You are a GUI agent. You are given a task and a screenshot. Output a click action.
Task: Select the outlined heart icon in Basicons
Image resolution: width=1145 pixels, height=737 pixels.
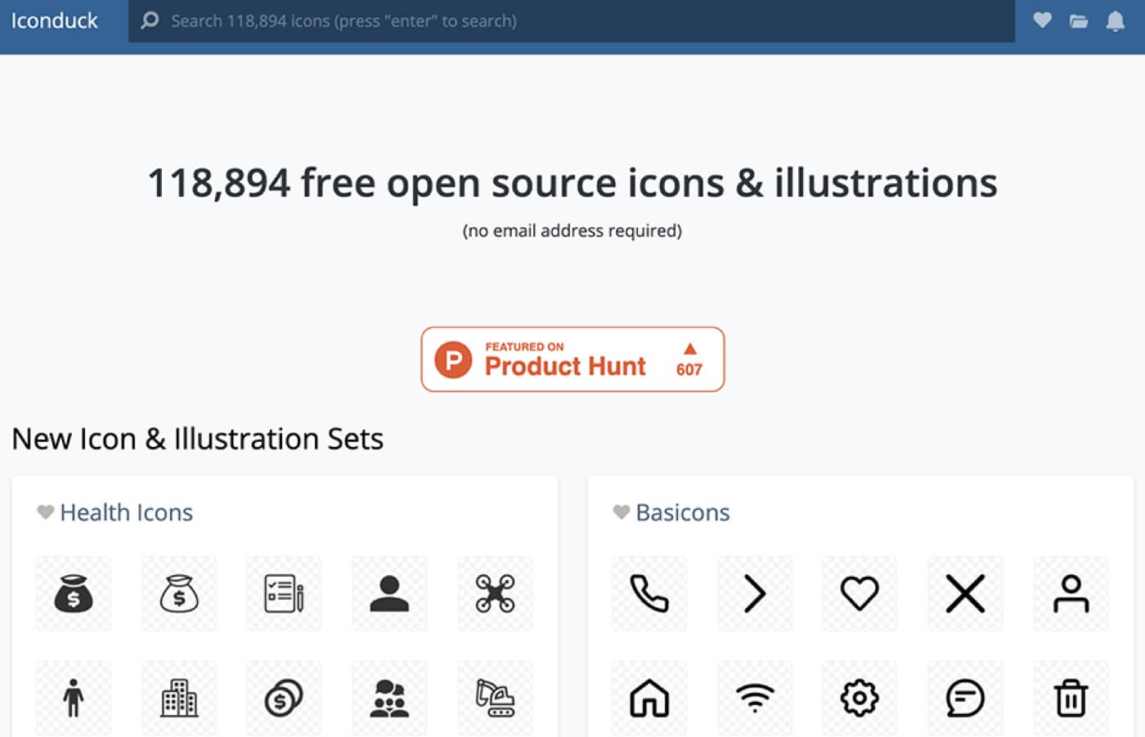tap(860, 593)
